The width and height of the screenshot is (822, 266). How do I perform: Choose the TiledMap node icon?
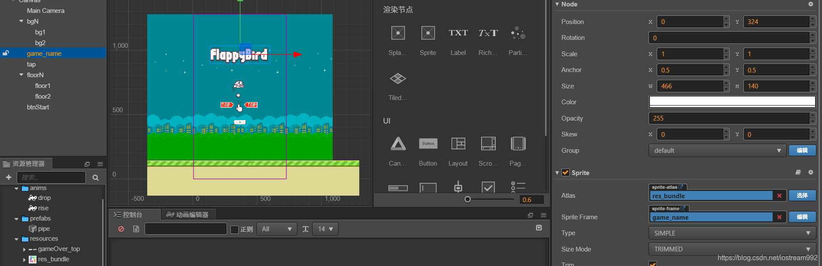(x=398, y=79)
